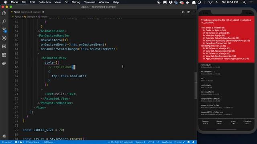Screen dimensions: 257x144
Task: Open the File menu
Action: pyautogui.click(x=24, y=2)
